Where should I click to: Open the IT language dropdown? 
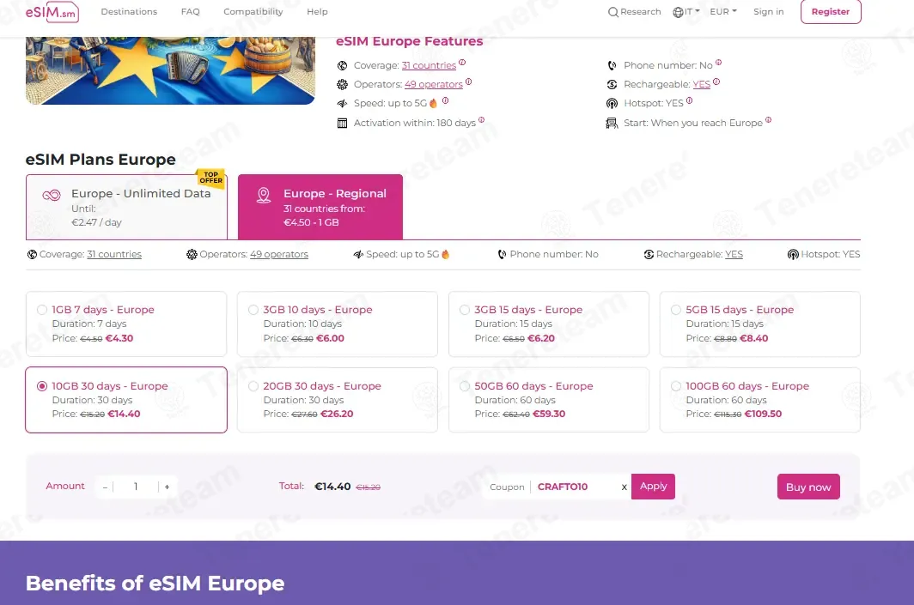(x=686, y=12)
